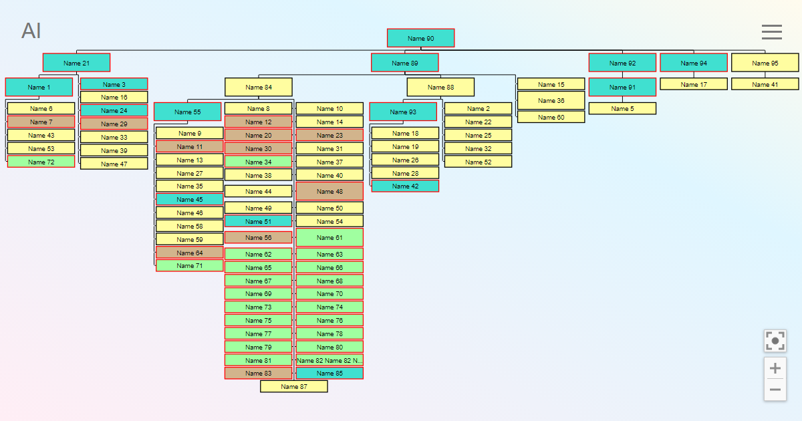
Task: Click the Name 92 node
Action: (622, 62)
